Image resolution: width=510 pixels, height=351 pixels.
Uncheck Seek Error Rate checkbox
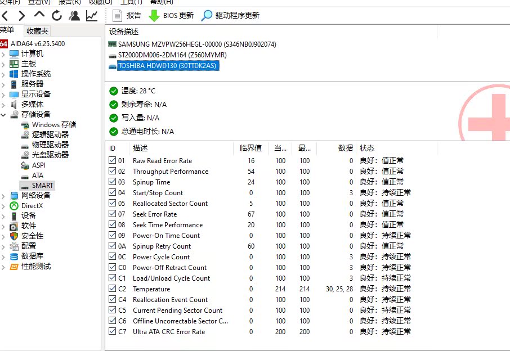click(112, 214)
